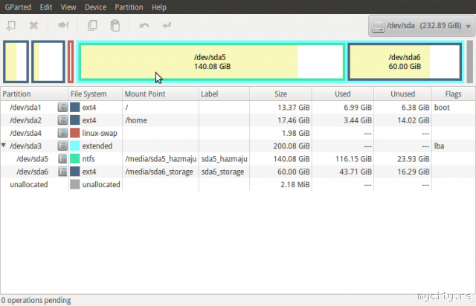Click the linux-swap red color swatch
This screenshot has height=306, width=476.
[x=74, y=133]
